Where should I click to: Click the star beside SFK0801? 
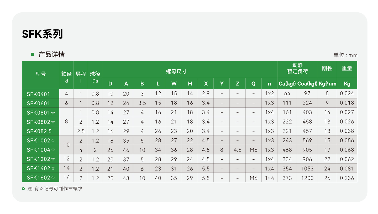click(53, 113)
